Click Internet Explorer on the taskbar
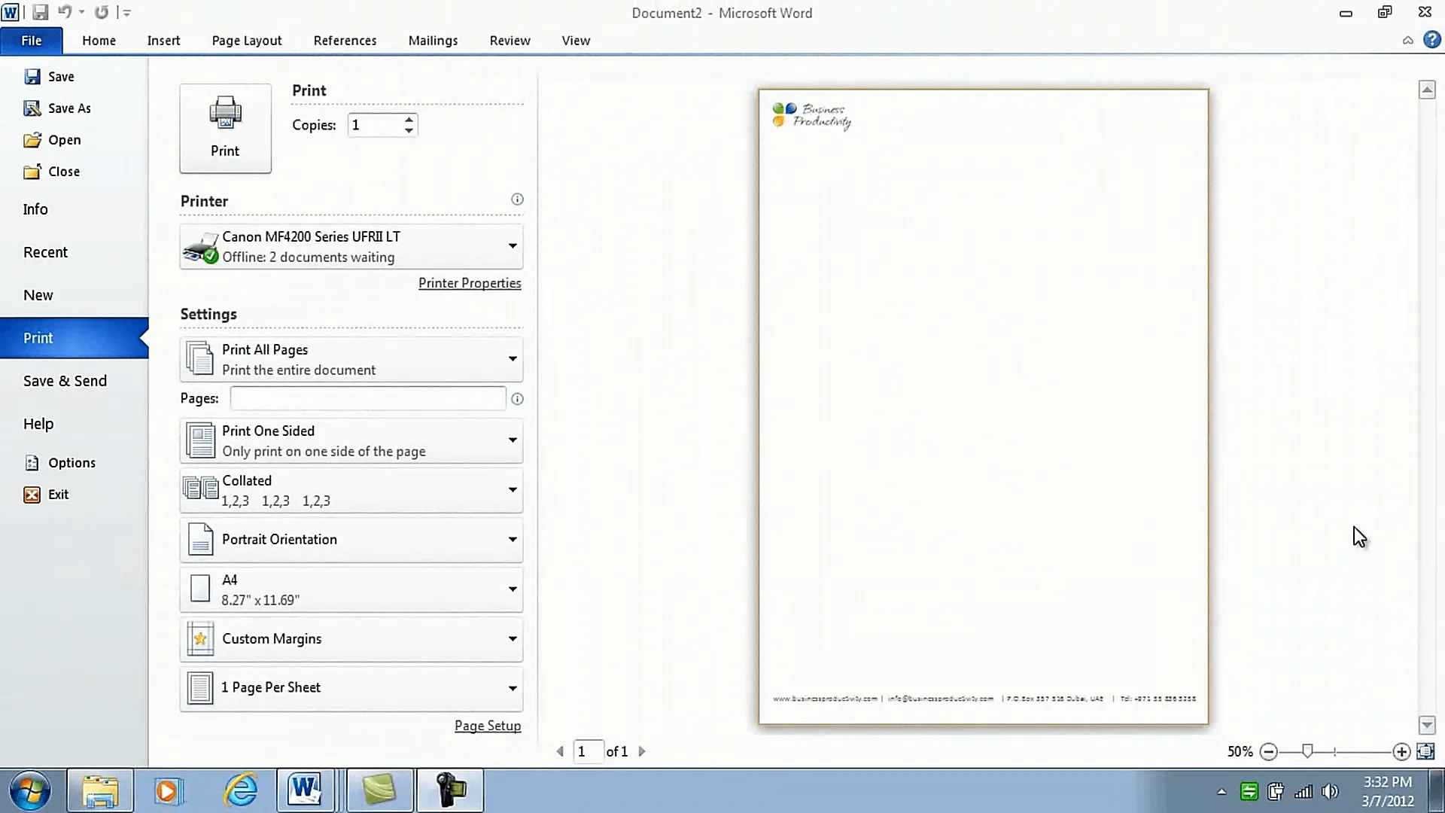Image resolution: width=1445 pixels, height=813 pixels. click(241, 790)
